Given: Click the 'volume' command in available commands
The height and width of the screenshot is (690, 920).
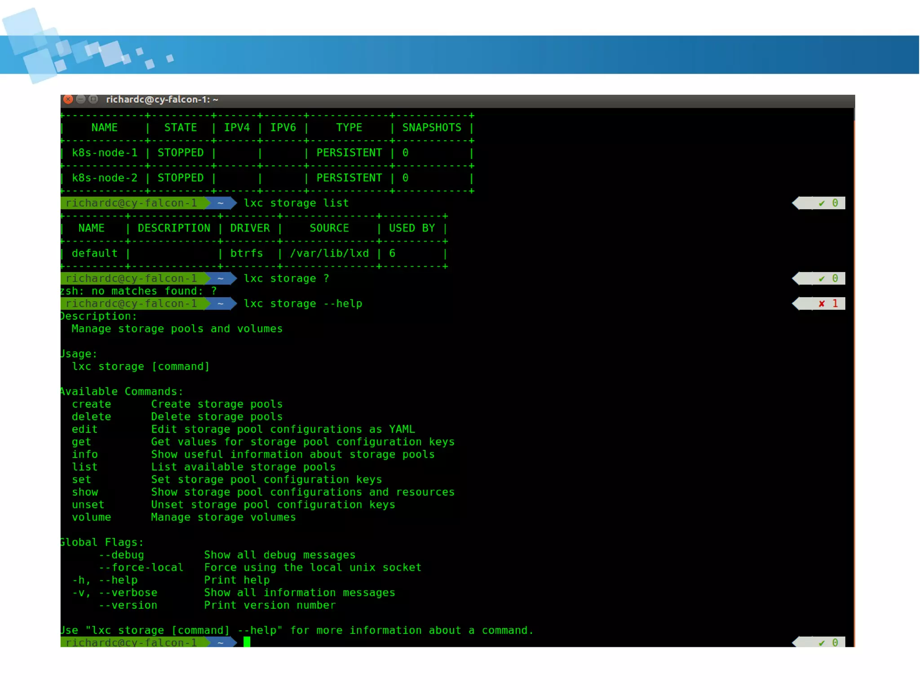Looking at the screenshot, I should 92,517.
